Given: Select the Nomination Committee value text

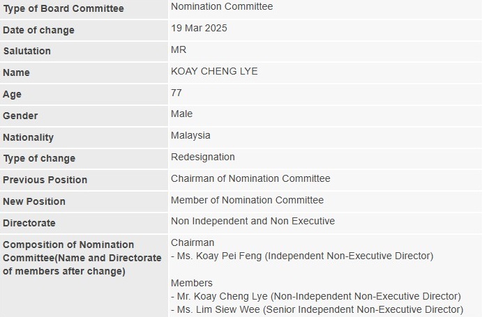Looking at the screenshot, I should click(222, 6).
